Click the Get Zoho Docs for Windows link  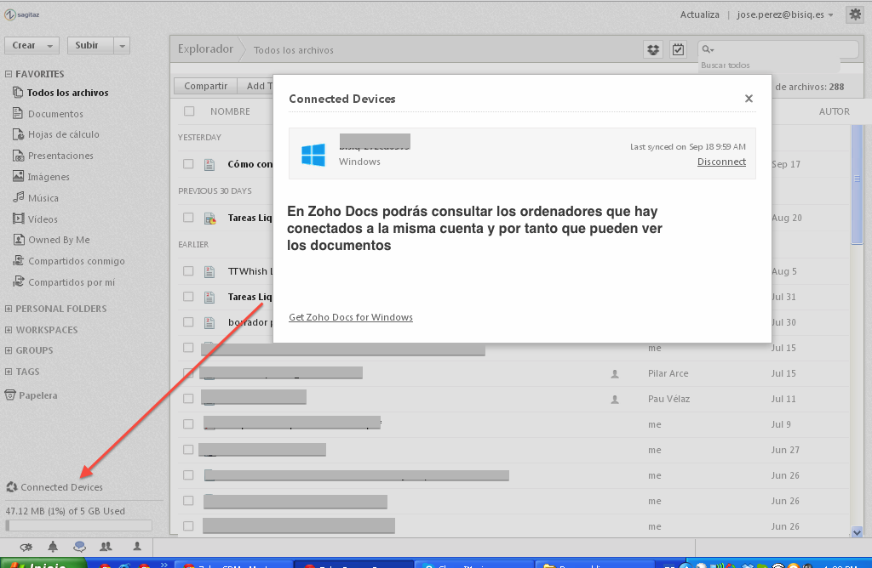pos(351,317)
